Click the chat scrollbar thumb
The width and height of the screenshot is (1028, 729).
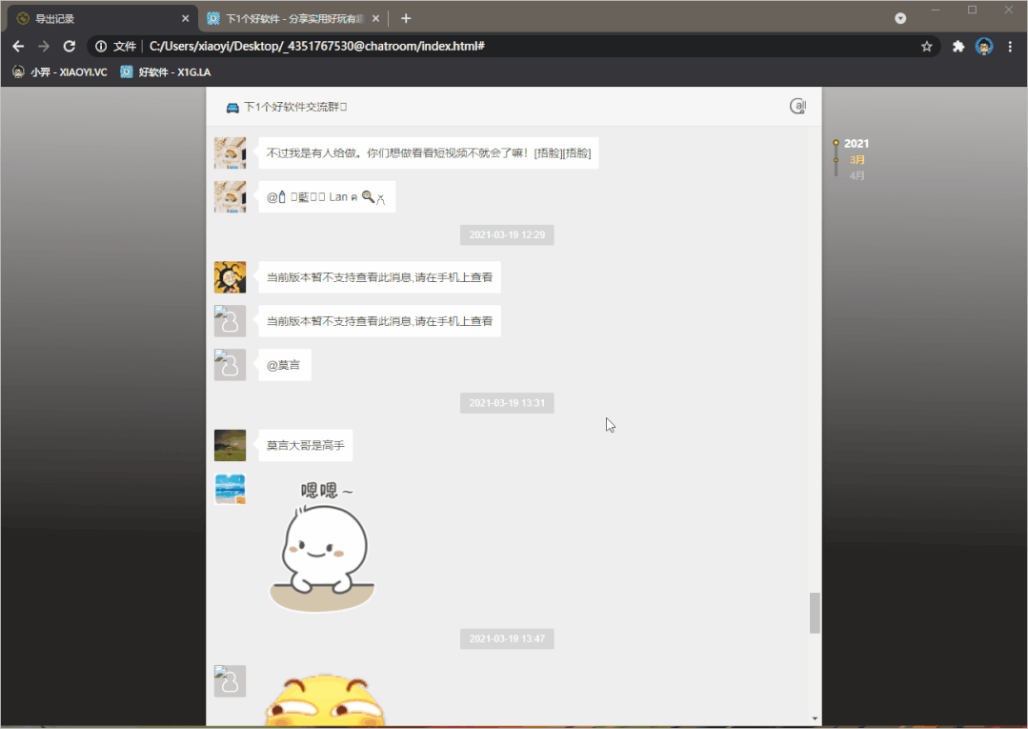pos(815,613)
